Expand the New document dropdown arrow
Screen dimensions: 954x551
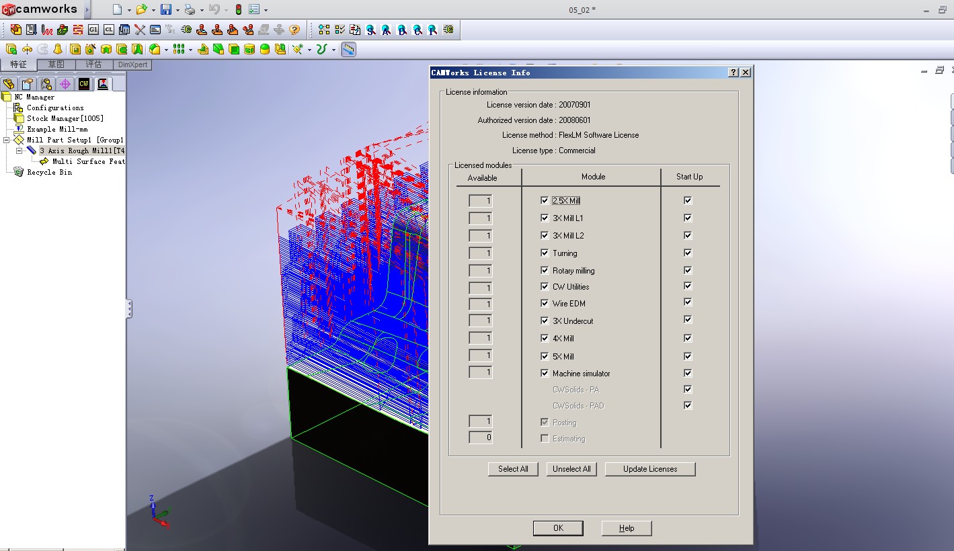click(128, 10)
